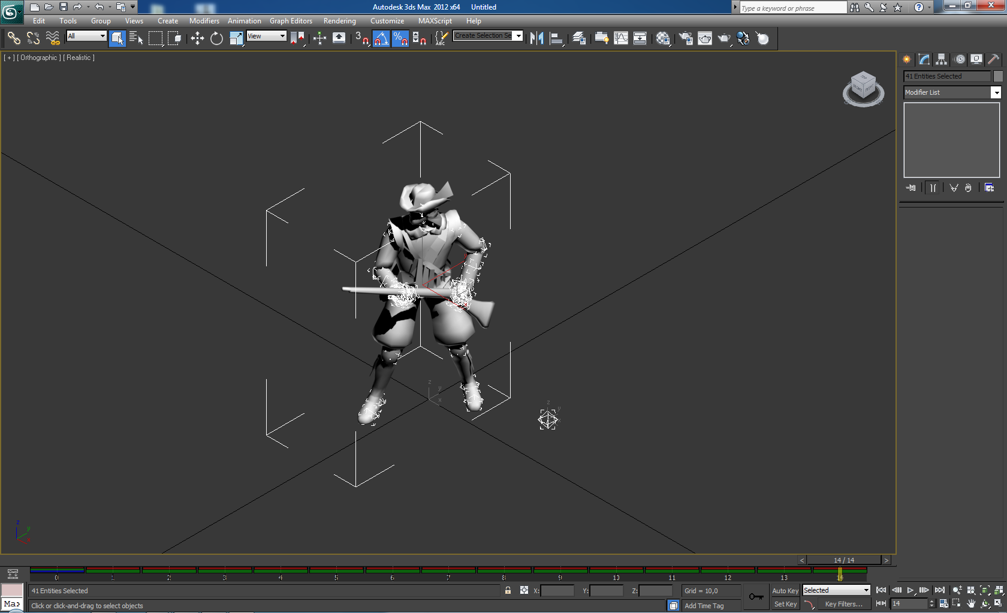Open the reference coordinate system View dropdown
This screenshot has height=613, width=1007.
point(267,36)
